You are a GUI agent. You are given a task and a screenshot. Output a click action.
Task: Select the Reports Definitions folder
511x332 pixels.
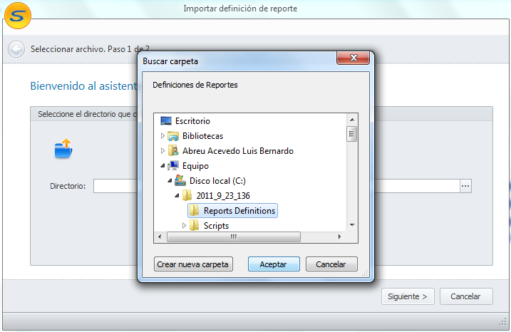tap(239, 211)
